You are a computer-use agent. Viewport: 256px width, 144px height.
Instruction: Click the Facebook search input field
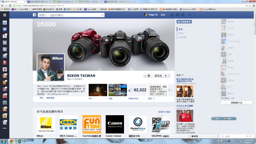pyautogui.click(x=69, y=15)
